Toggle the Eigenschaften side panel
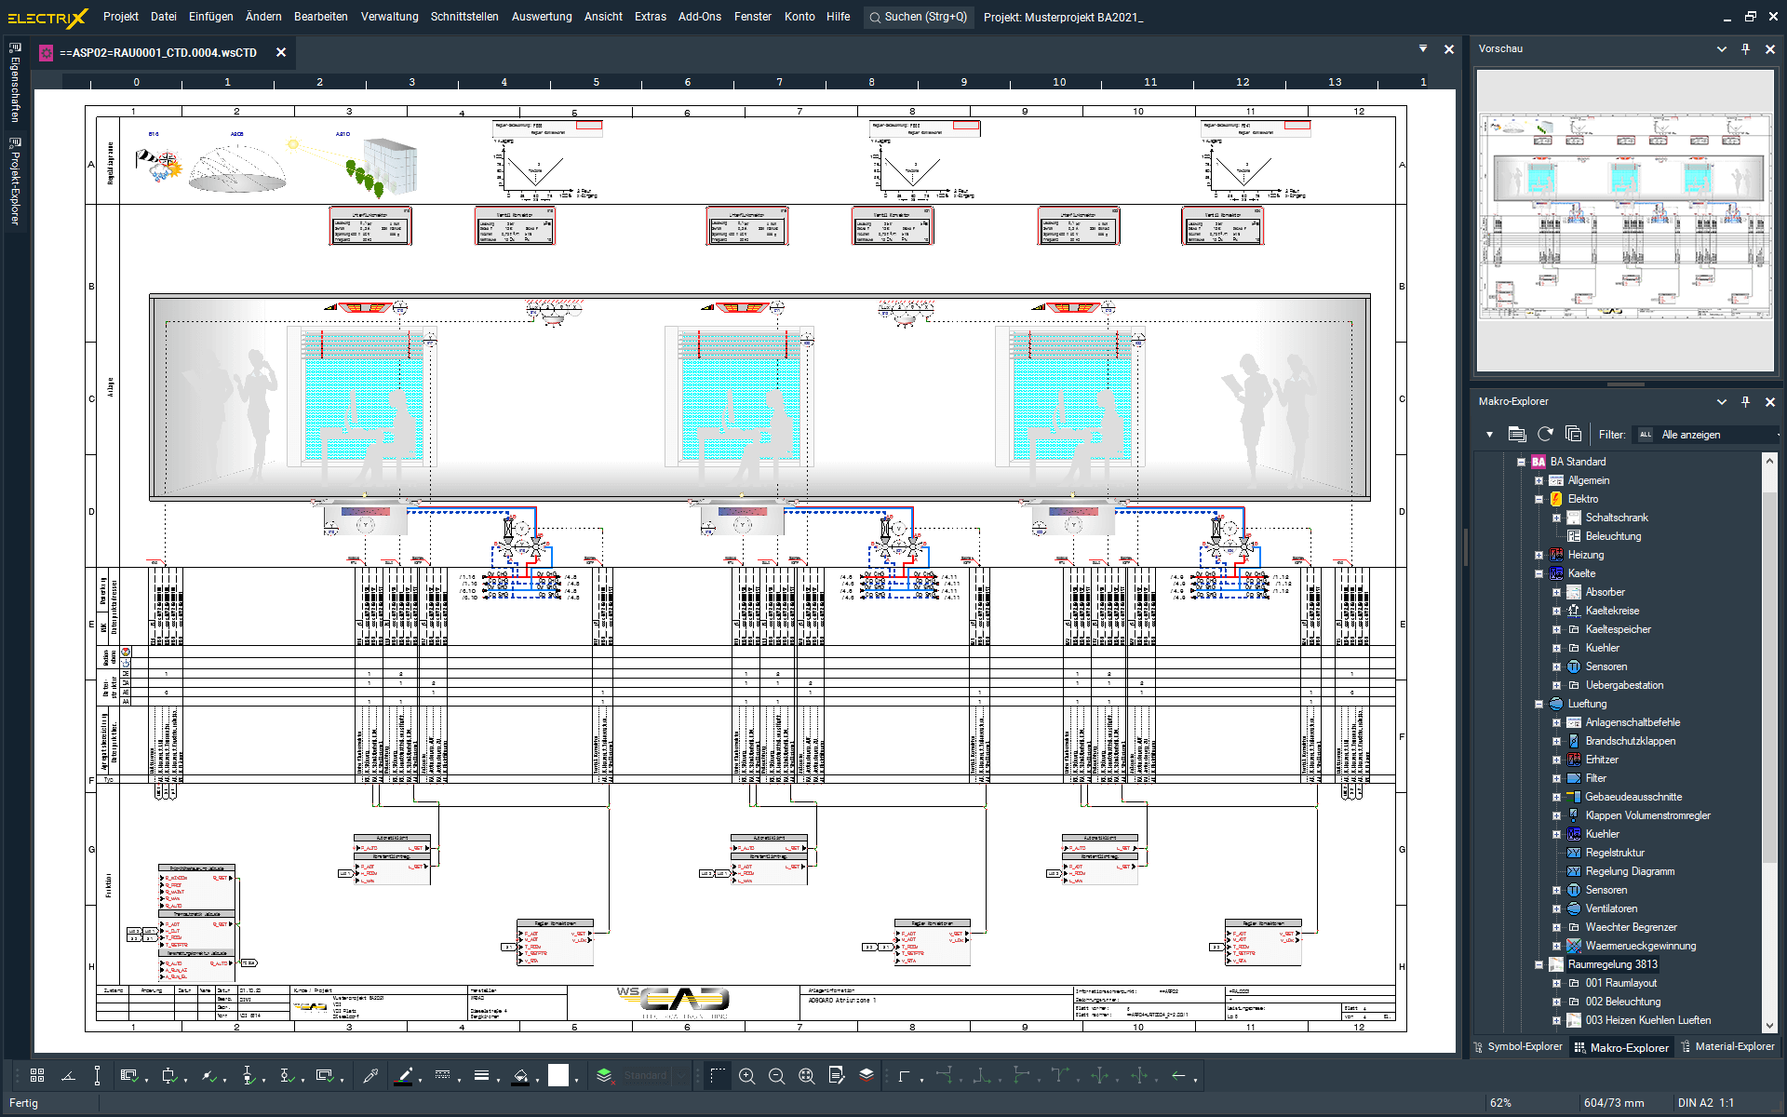This screenshot has height=1117, width=1787. coord(15,84)
